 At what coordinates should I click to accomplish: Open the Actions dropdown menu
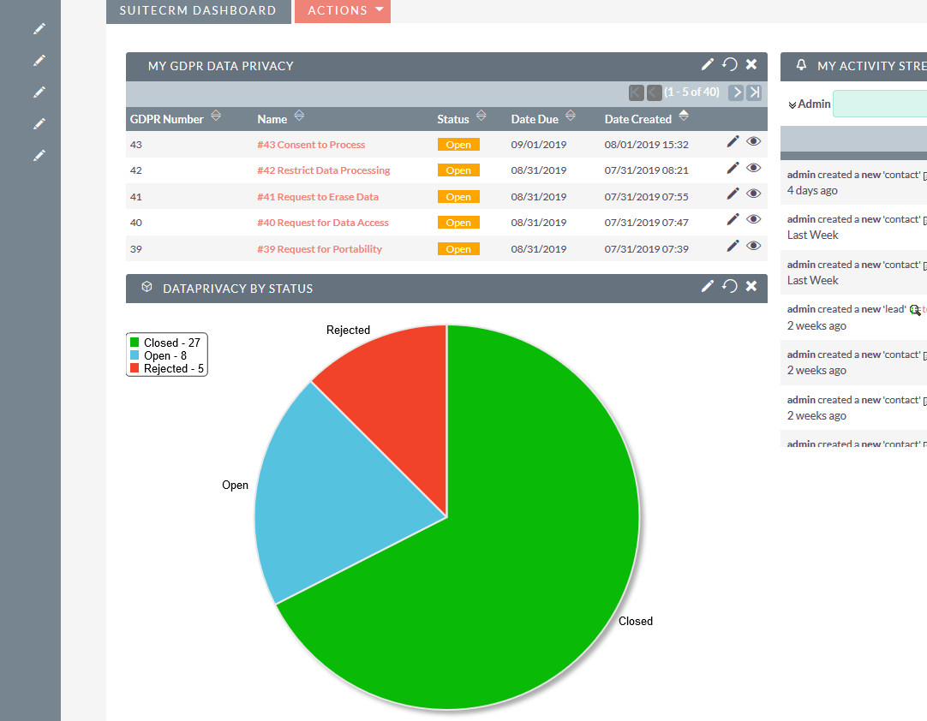click(x=343, y=10)
